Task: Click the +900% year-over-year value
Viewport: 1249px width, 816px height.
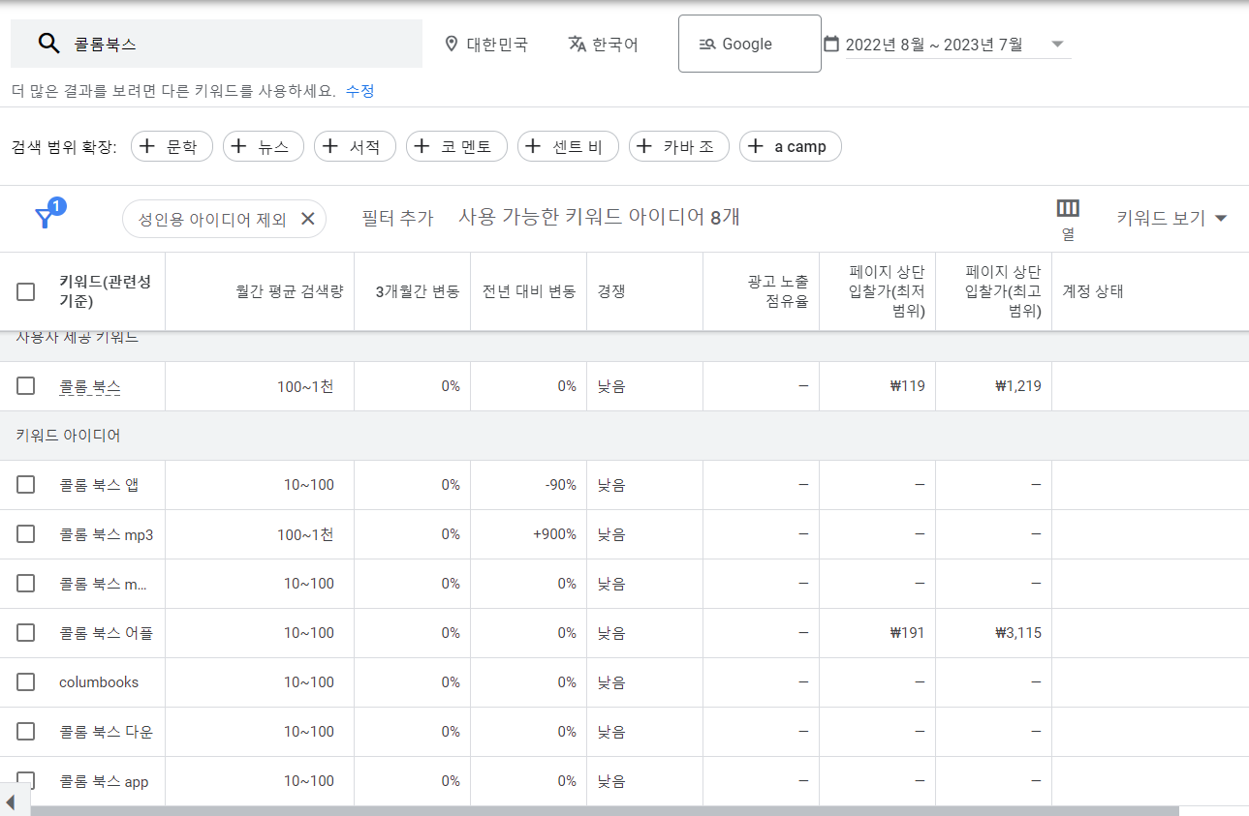Action: pos(554,534)
